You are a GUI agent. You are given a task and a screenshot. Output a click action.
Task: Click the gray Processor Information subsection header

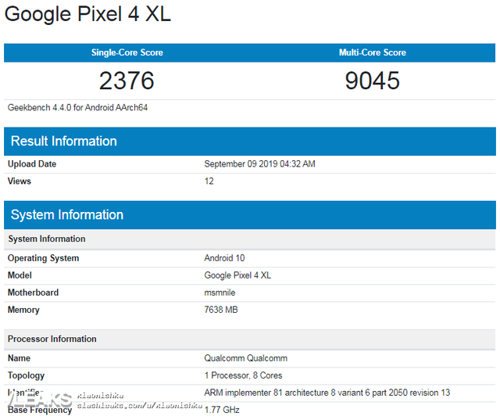52,339
